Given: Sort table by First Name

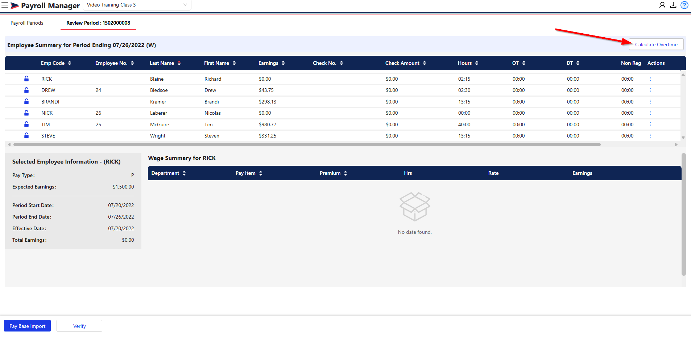Looking at the screenshot, I should [x=234, y=63].
